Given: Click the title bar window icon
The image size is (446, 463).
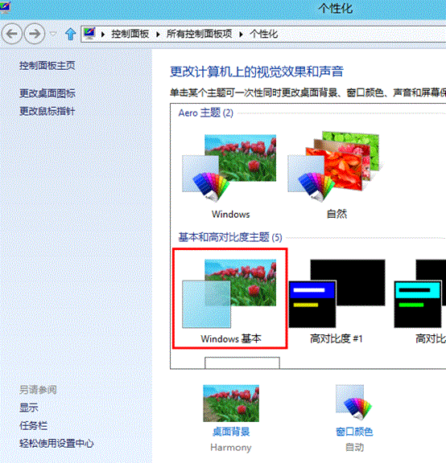Looking at the screenshot, I should click(5, 7).
